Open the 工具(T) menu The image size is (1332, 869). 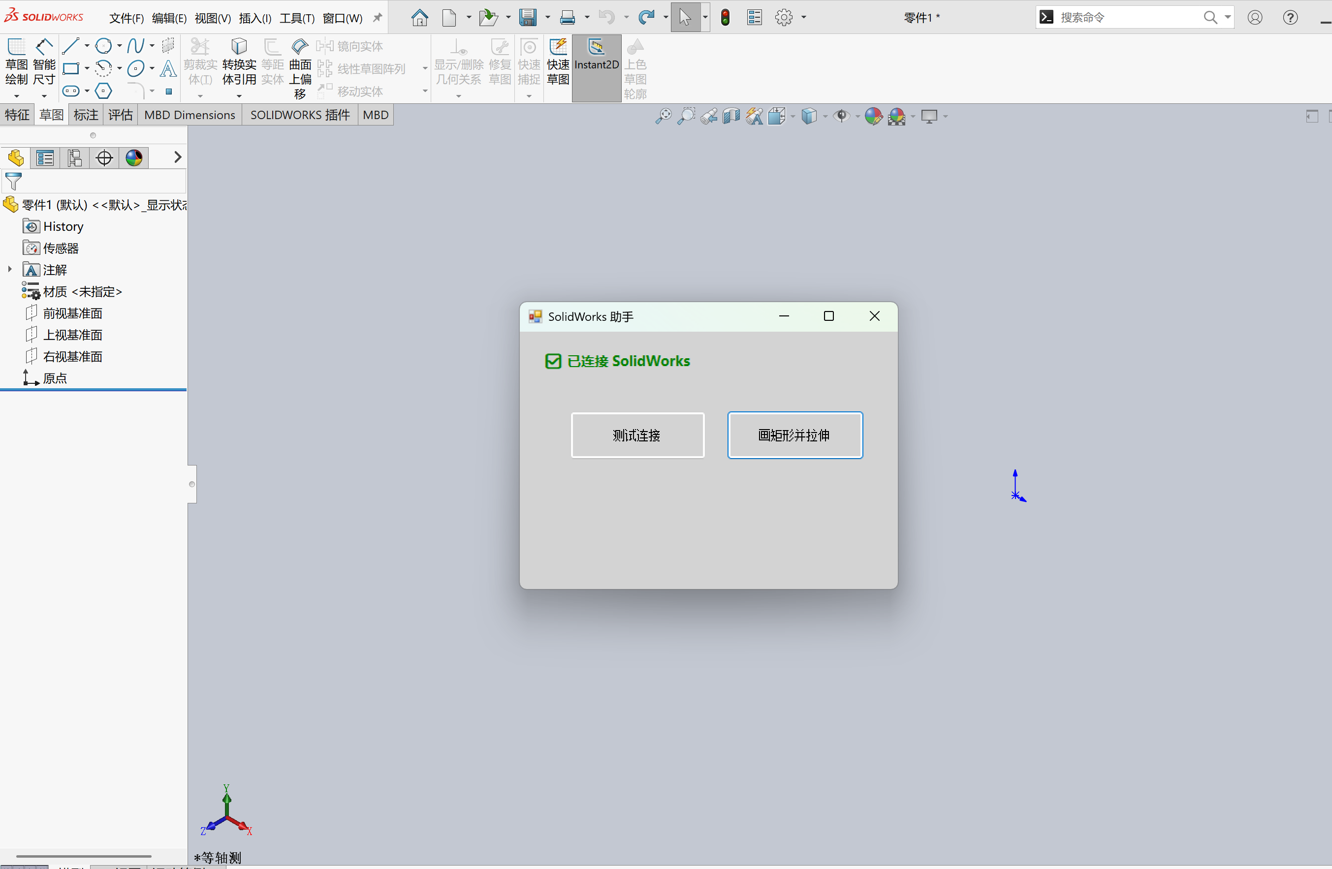point(297,19)
